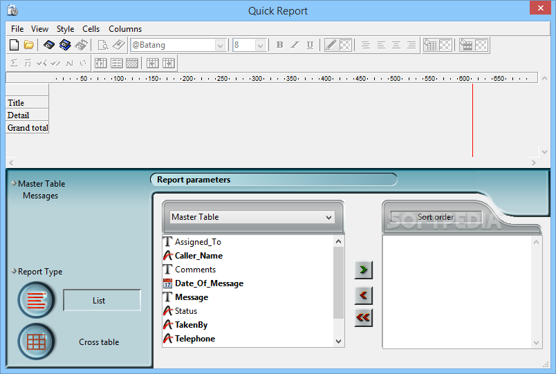Remove all fields with double red arrows
The width and height of the screenshot is (556, 374).
pos(364,317)
